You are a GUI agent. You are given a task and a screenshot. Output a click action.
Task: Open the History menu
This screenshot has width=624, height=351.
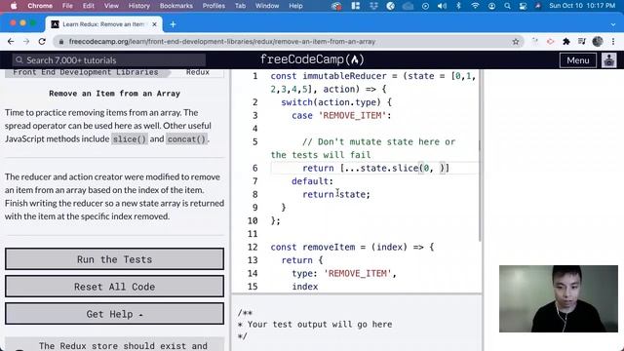(139, 6)
